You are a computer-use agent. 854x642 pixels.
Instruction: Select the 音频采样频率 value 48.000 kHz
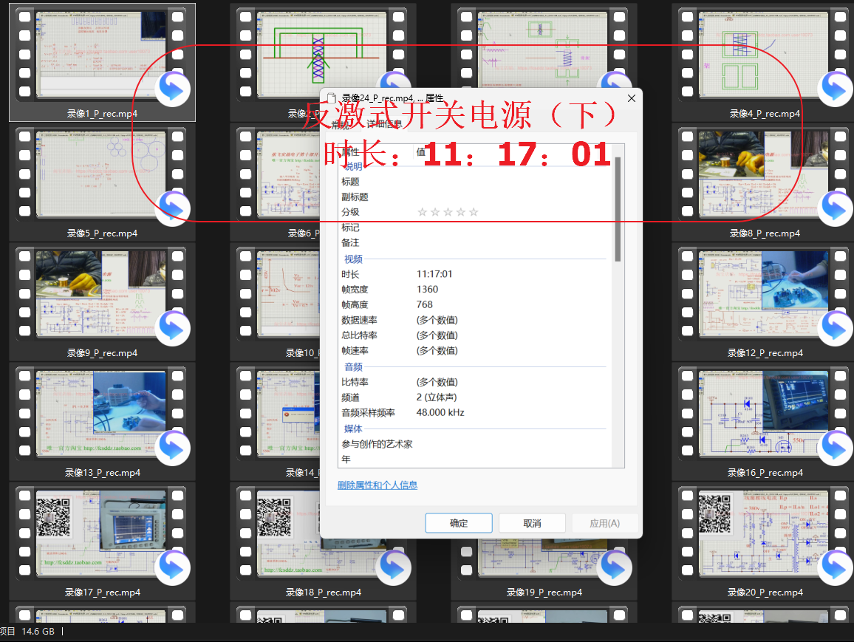point(440,412)
